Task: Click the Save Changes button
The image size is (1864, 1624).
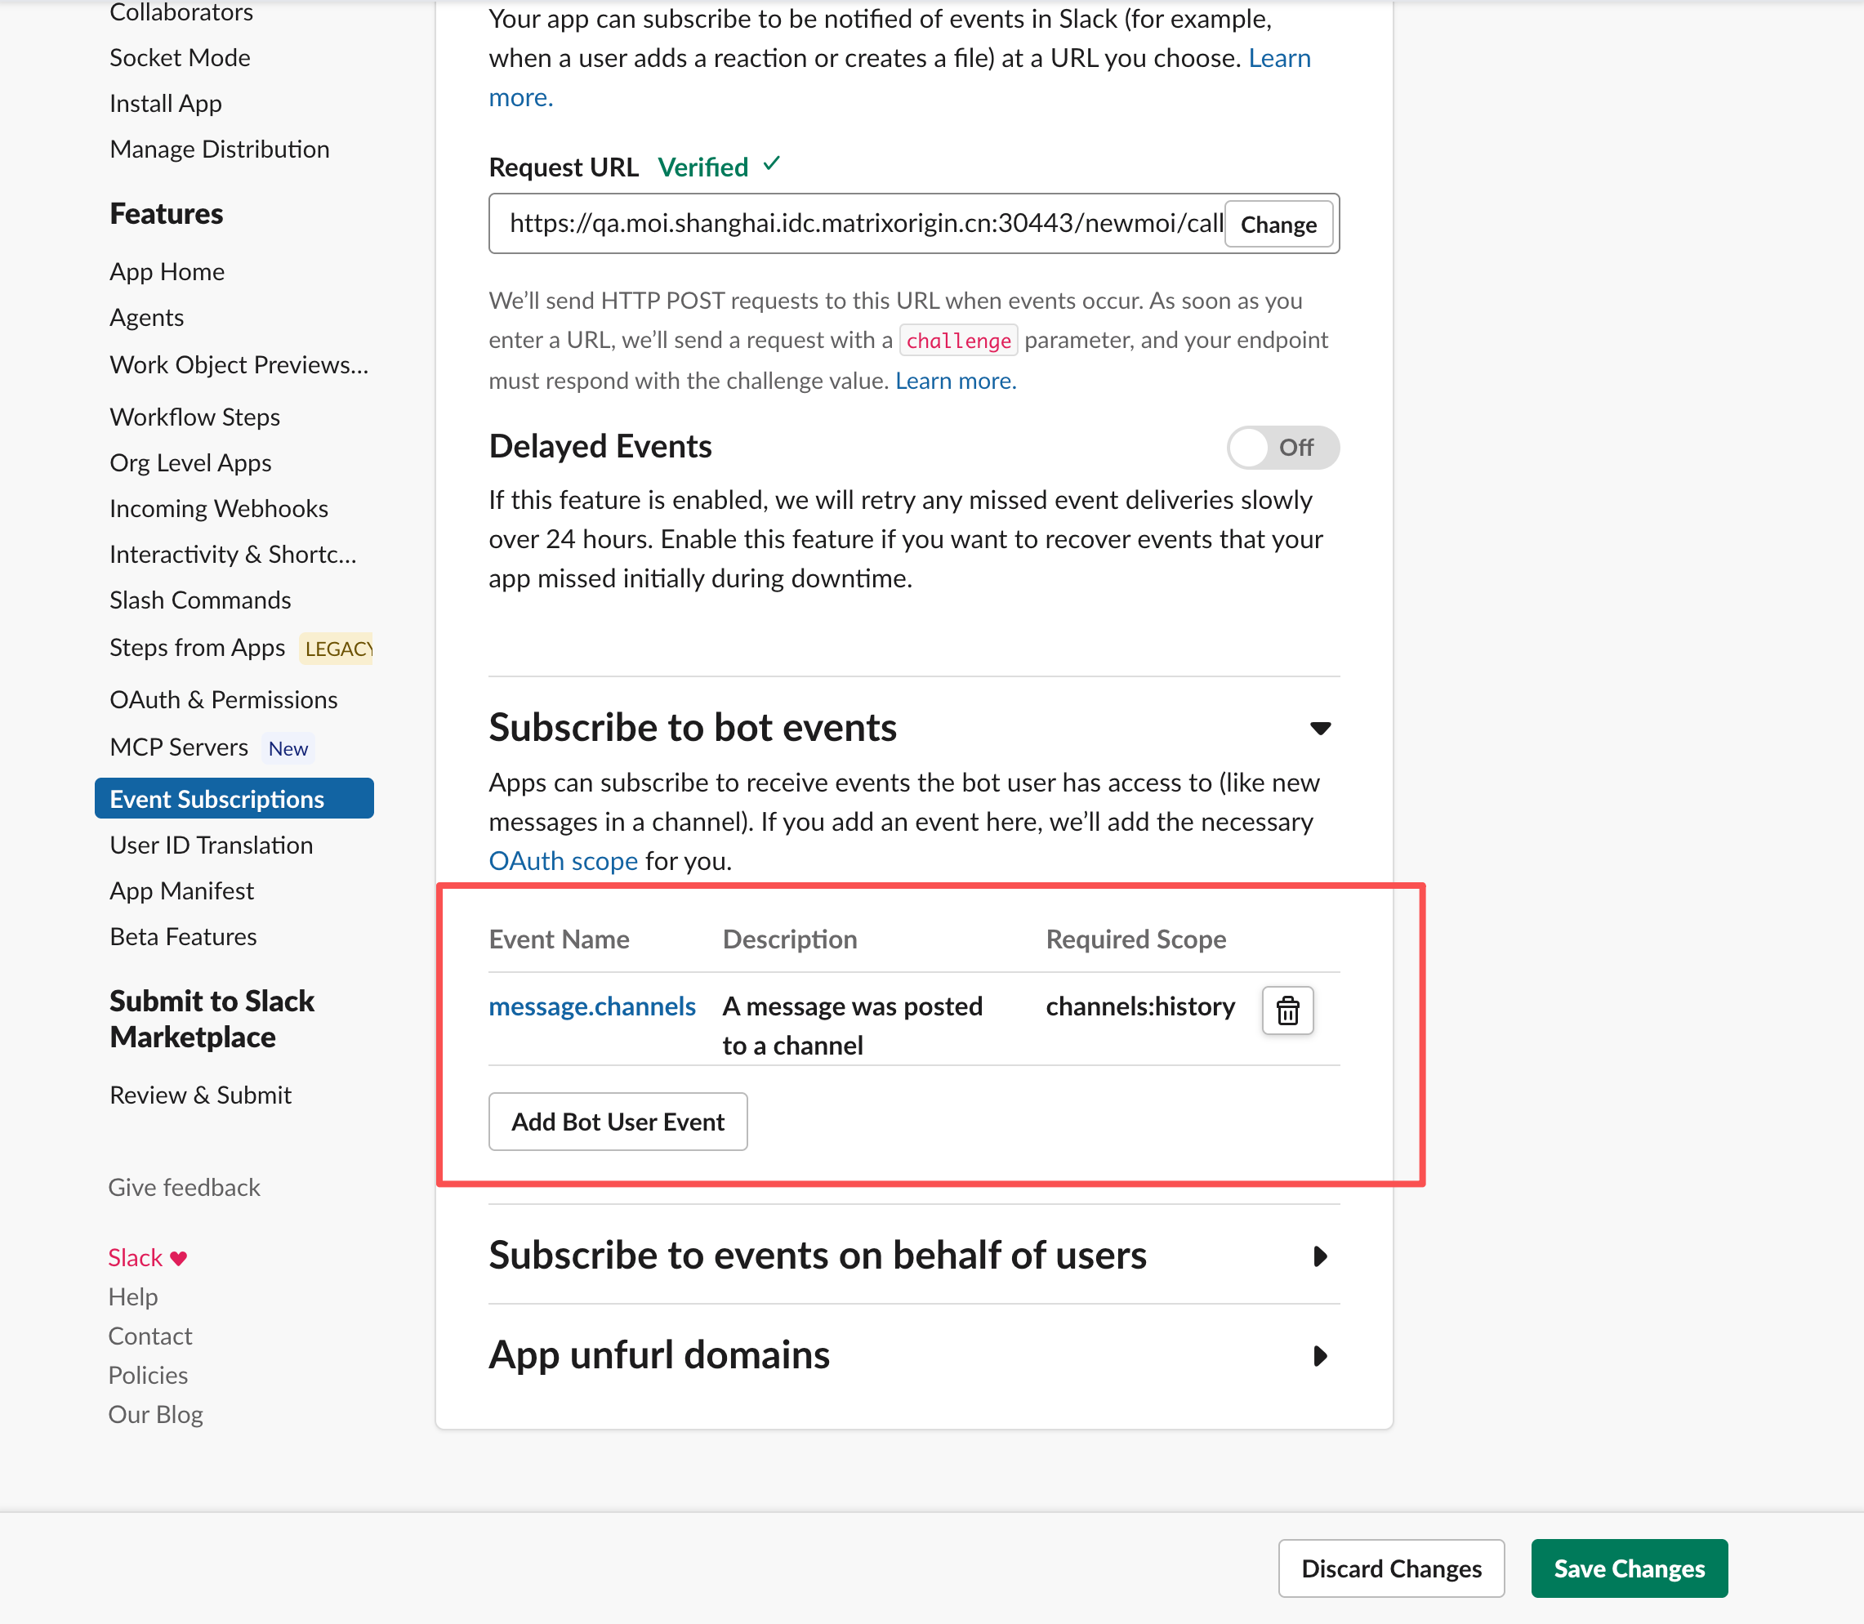Action: [x=1629, y=1568]
